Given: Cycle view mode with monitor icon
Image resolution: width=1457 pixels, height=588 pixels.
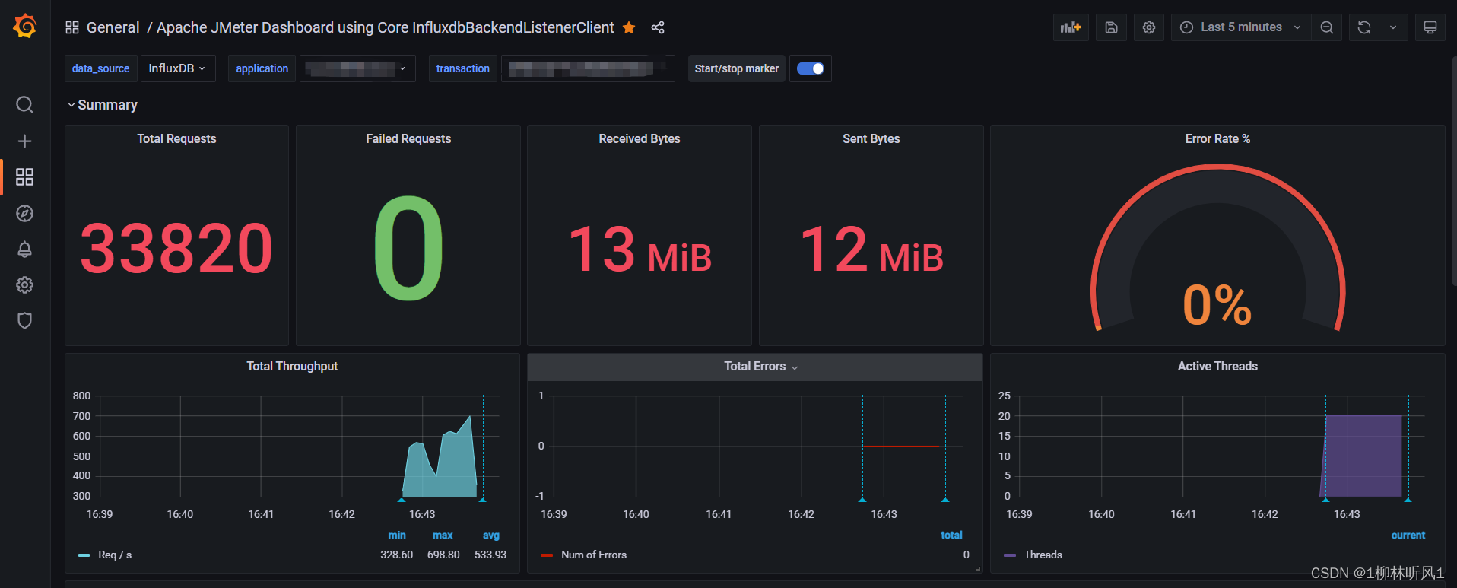Looking at the screenshot, I should tap(1430, 27).
